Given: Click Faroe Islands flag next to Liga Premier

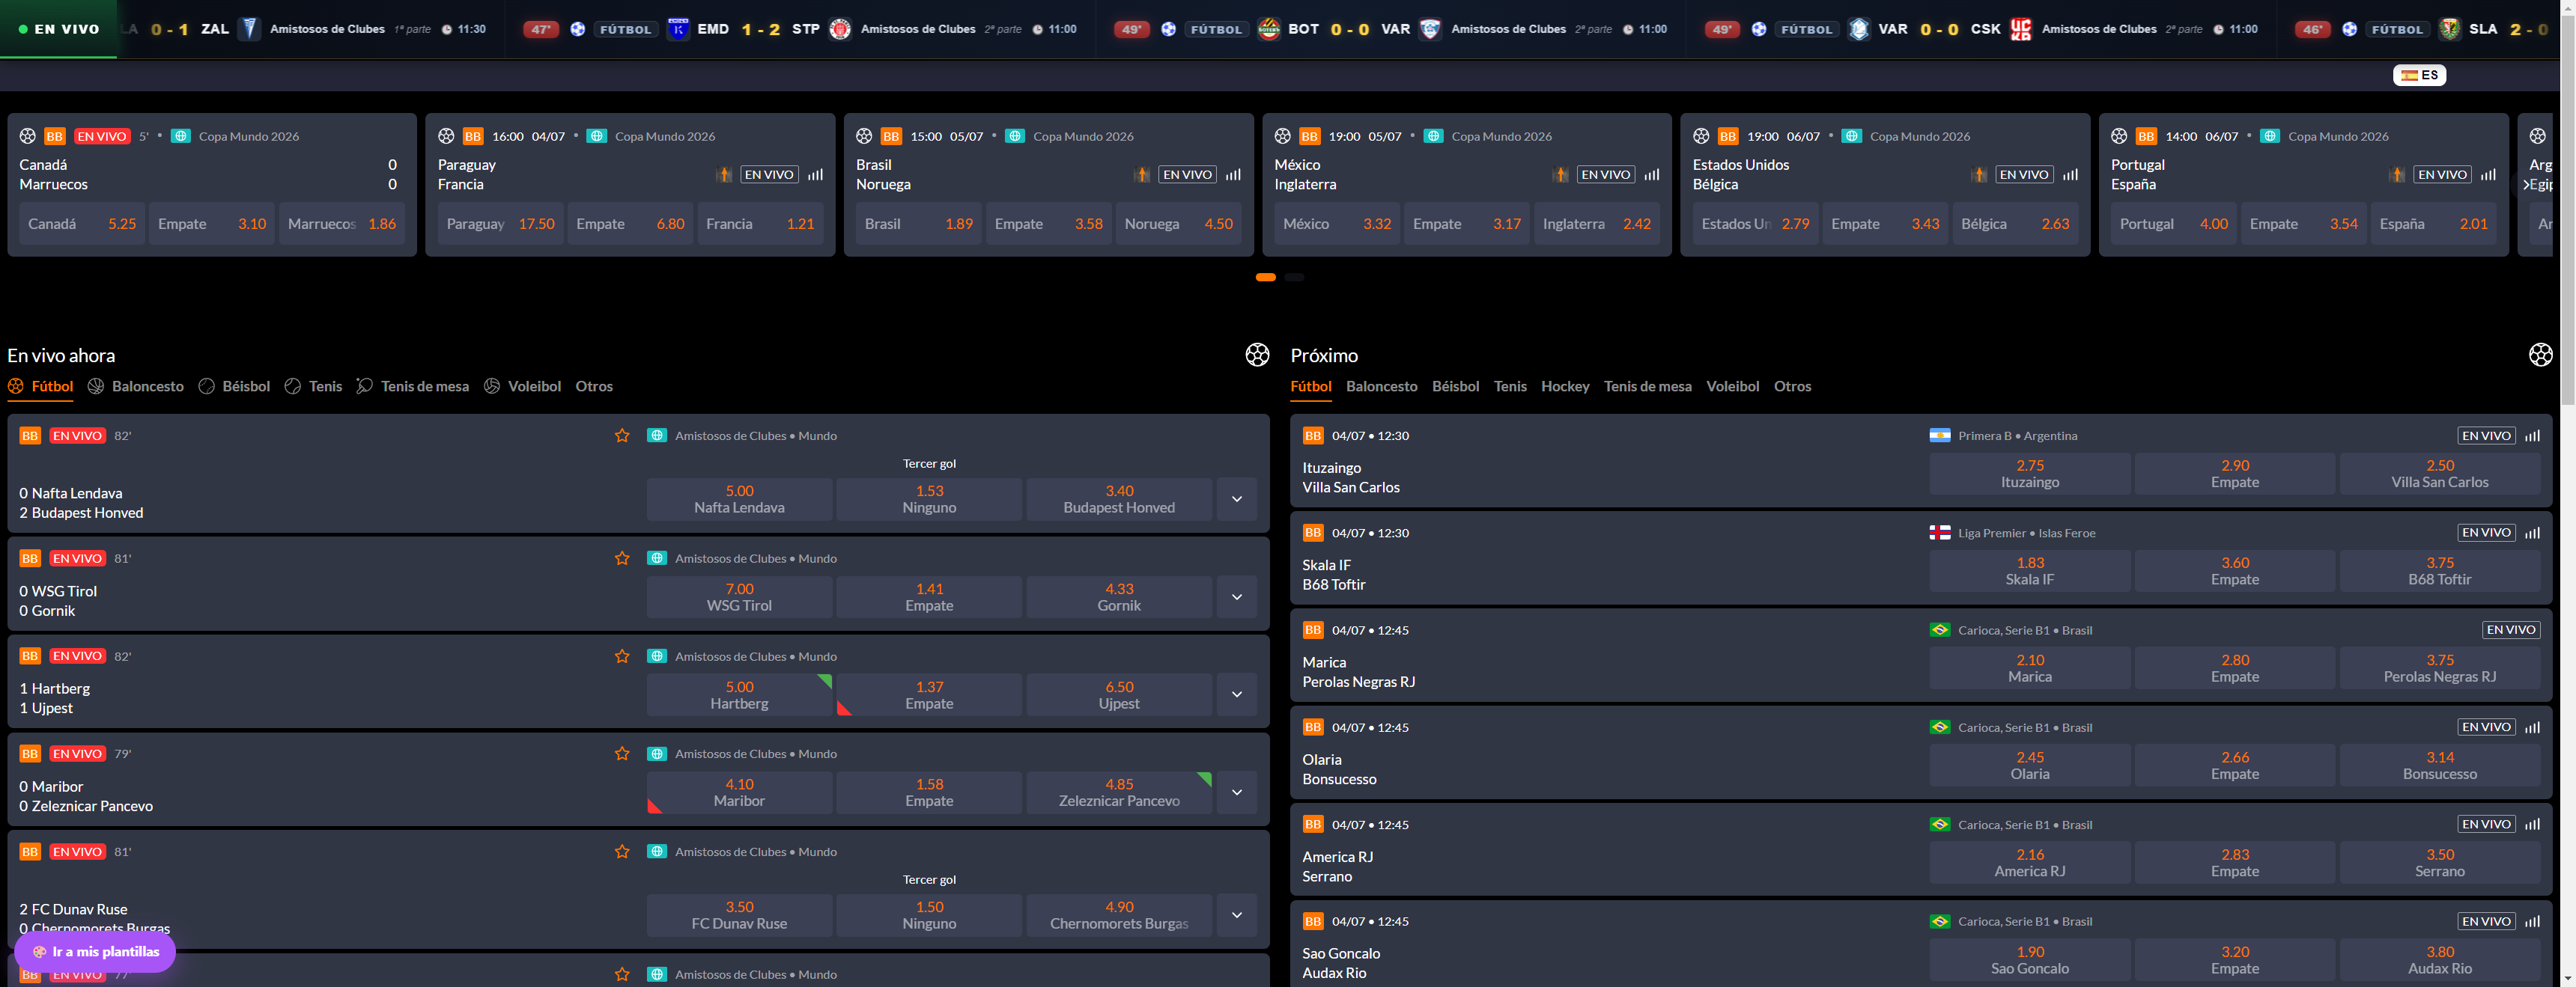Looking at the screenshot, I should 1940,533.
